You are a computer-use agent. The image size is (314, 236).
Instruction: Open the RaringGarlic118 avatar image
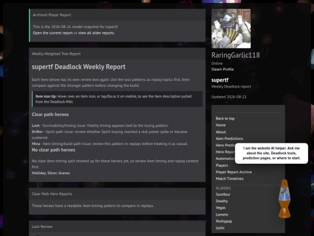[x=231, y=29]
